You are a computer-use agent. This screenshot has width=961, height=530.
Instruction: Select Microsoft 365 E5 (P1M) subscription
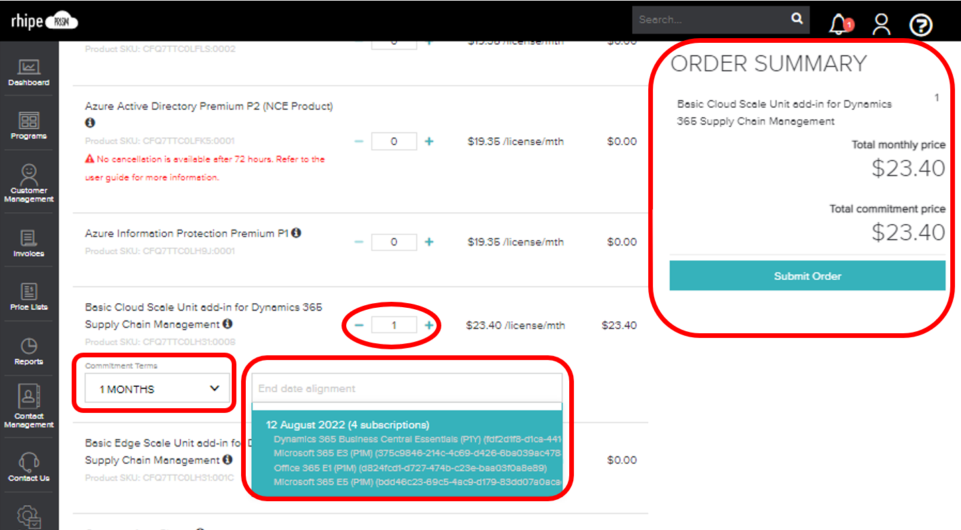[417, 482]
